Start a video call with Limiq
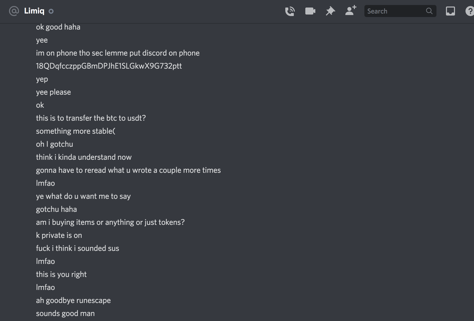474x321 pixels. tap(310, 11)
